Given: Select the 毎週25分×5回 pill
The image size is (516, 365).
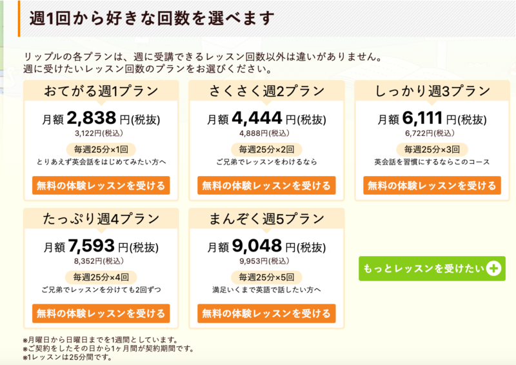Looking at the screenshot, I should click(x=266, y=277).
